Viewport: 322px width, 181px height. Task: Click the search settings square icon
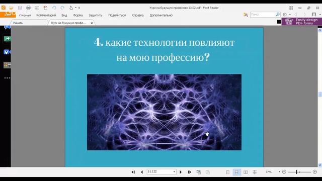coord(285,15)
